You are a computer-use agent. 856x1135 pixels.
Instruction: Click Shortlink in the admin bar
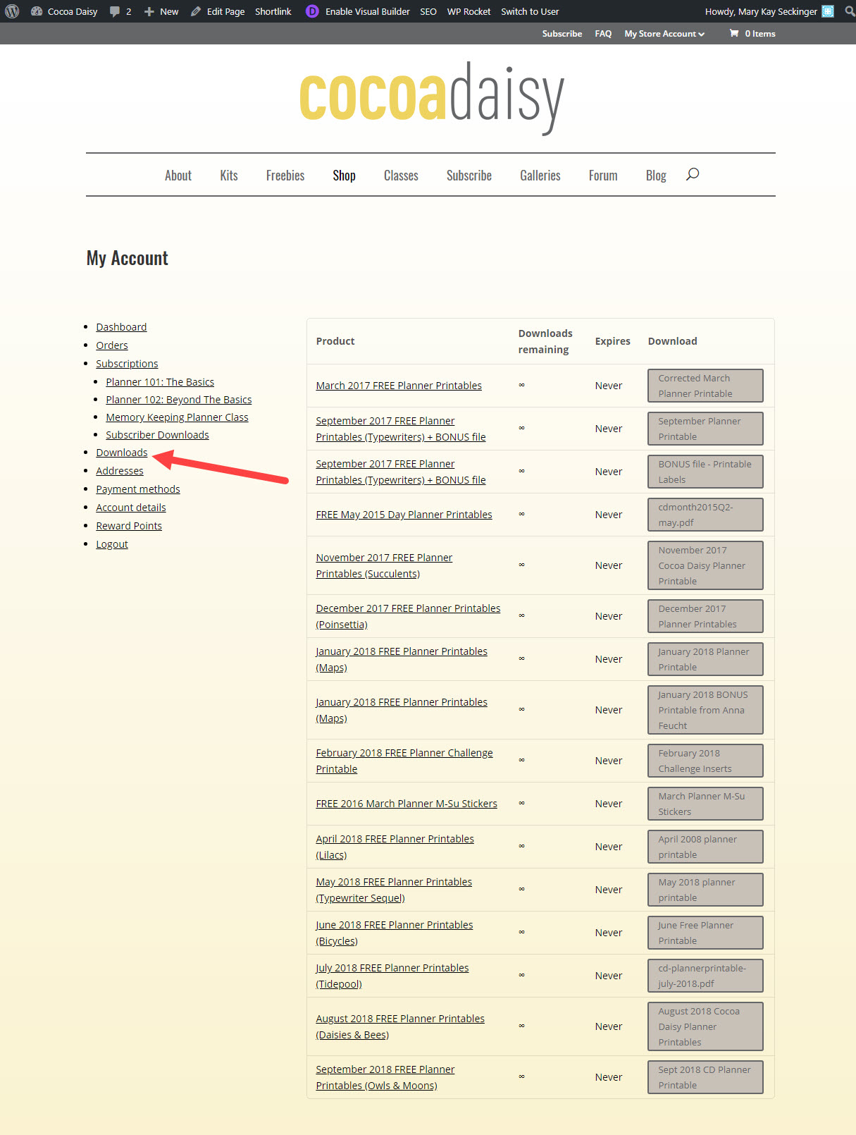click(x=273, y=11)
